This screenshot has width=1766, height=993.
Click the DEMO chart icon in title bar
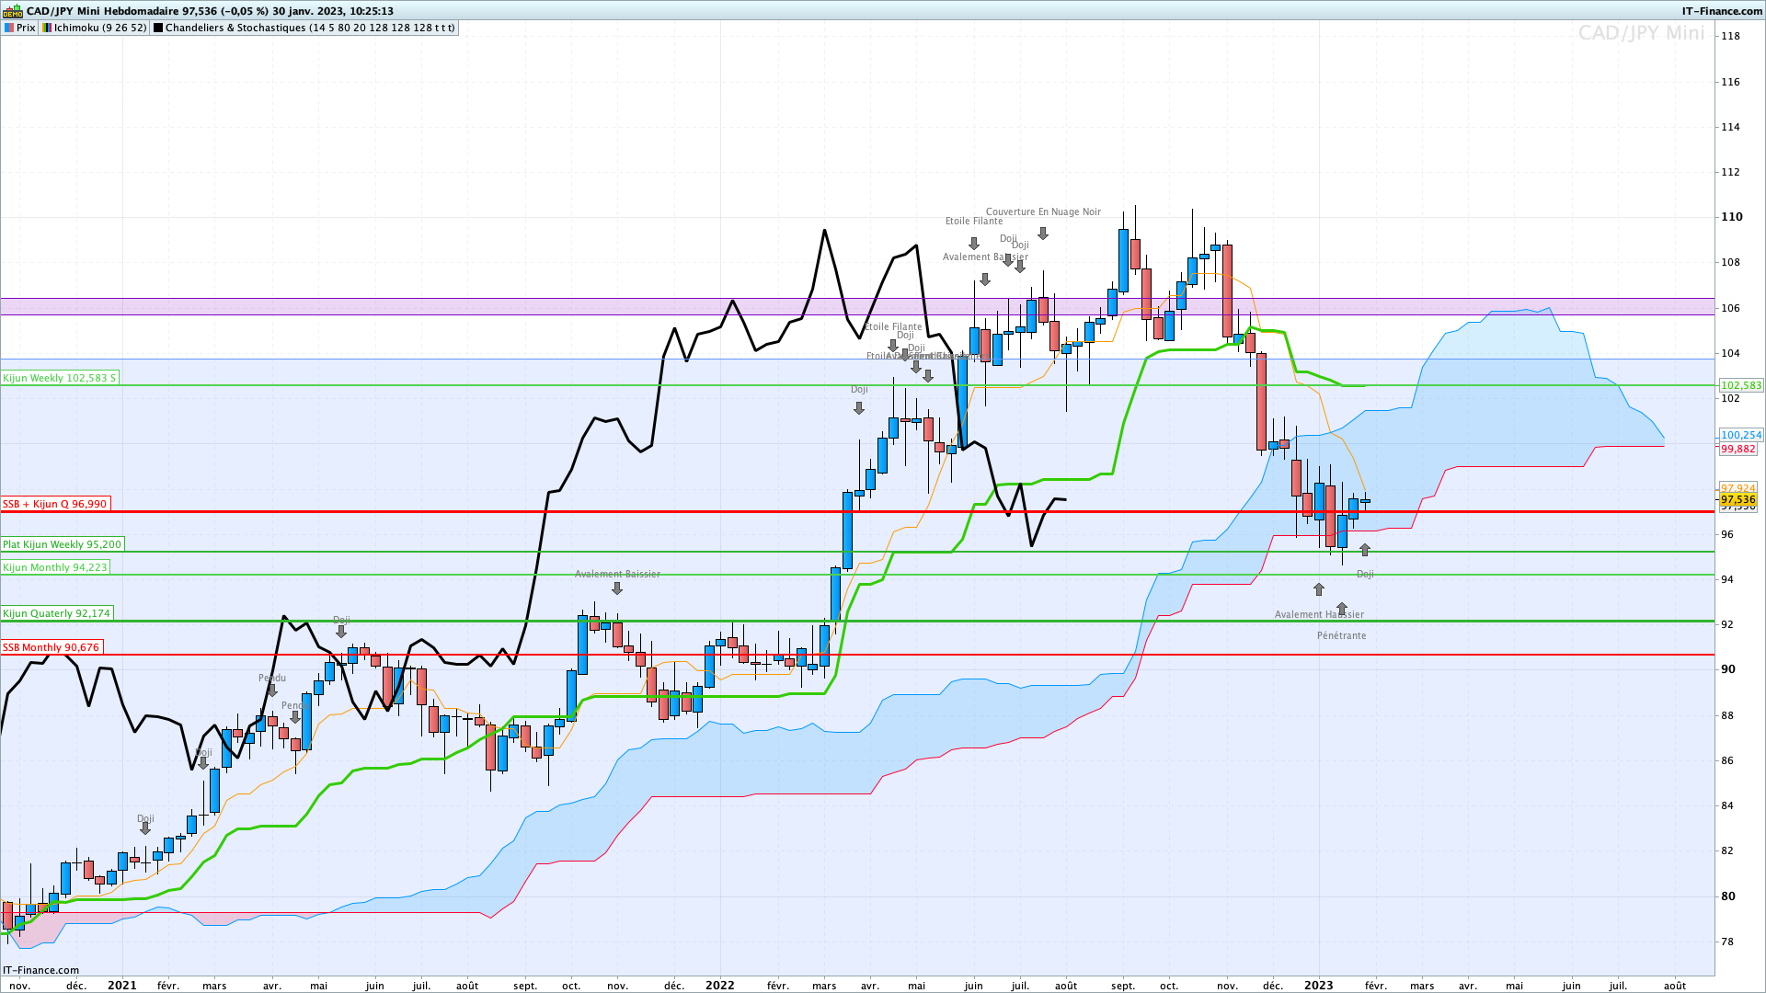coord(13,11)
